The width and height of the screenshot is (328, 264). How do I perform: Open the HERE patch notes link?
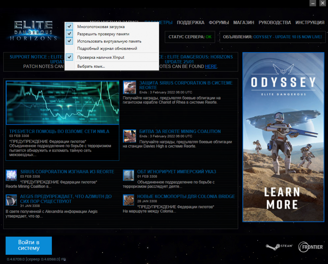click(211, 66)
